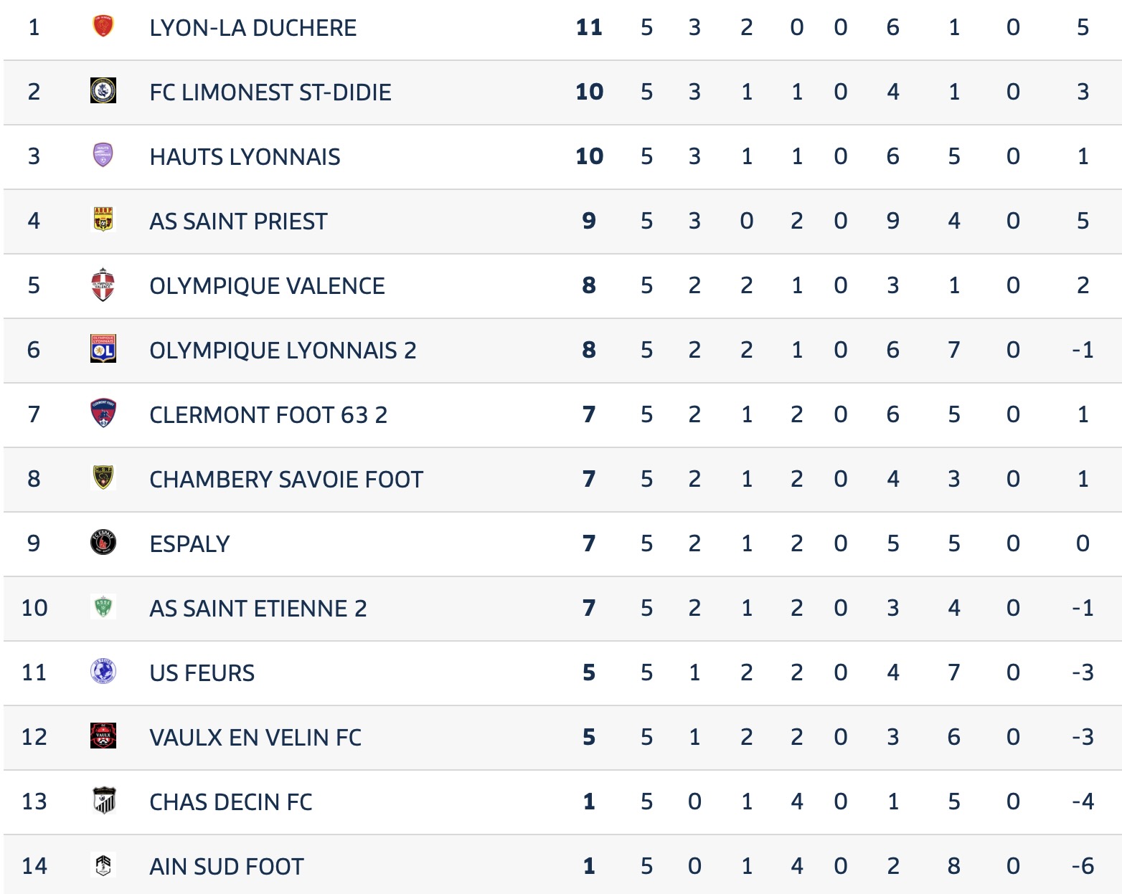The height and width of the screenshot is (894, 1122).
Task: Click the FC Limonest St-Didie club logo
Action: tap(103, 91)
